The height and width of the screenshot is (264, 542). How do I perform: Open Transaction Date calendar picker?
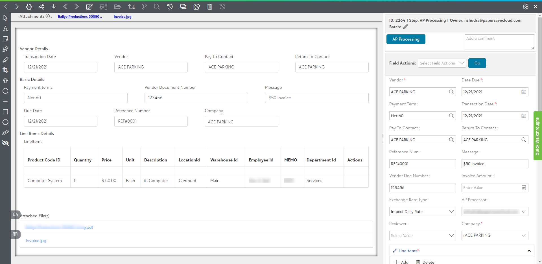[x=524, y=116]
